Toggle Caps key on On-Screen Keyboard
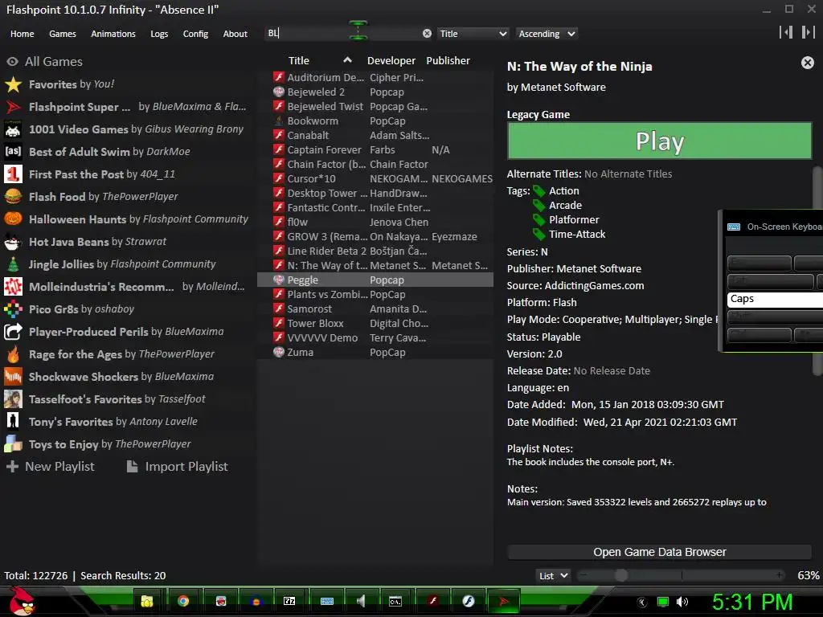The width and height of the screenshot is (823, 617). pos(775,299)
